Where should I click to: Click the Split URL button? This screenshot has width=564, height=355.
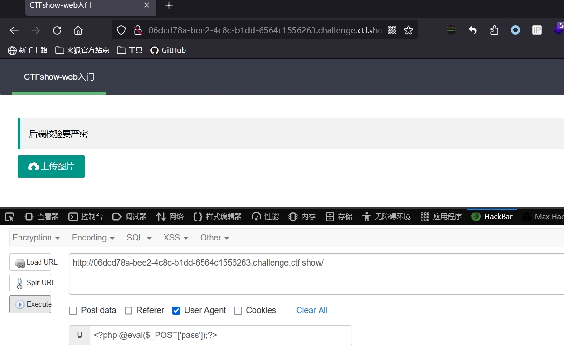tap(30, 283)
